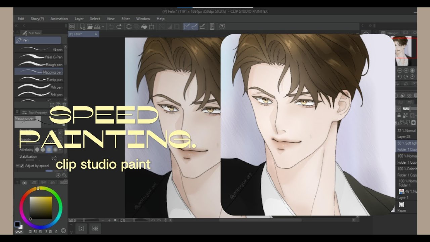Select the Pen sub tool group tab
Screen dimensions: 430x242
(x=38, y=40)
